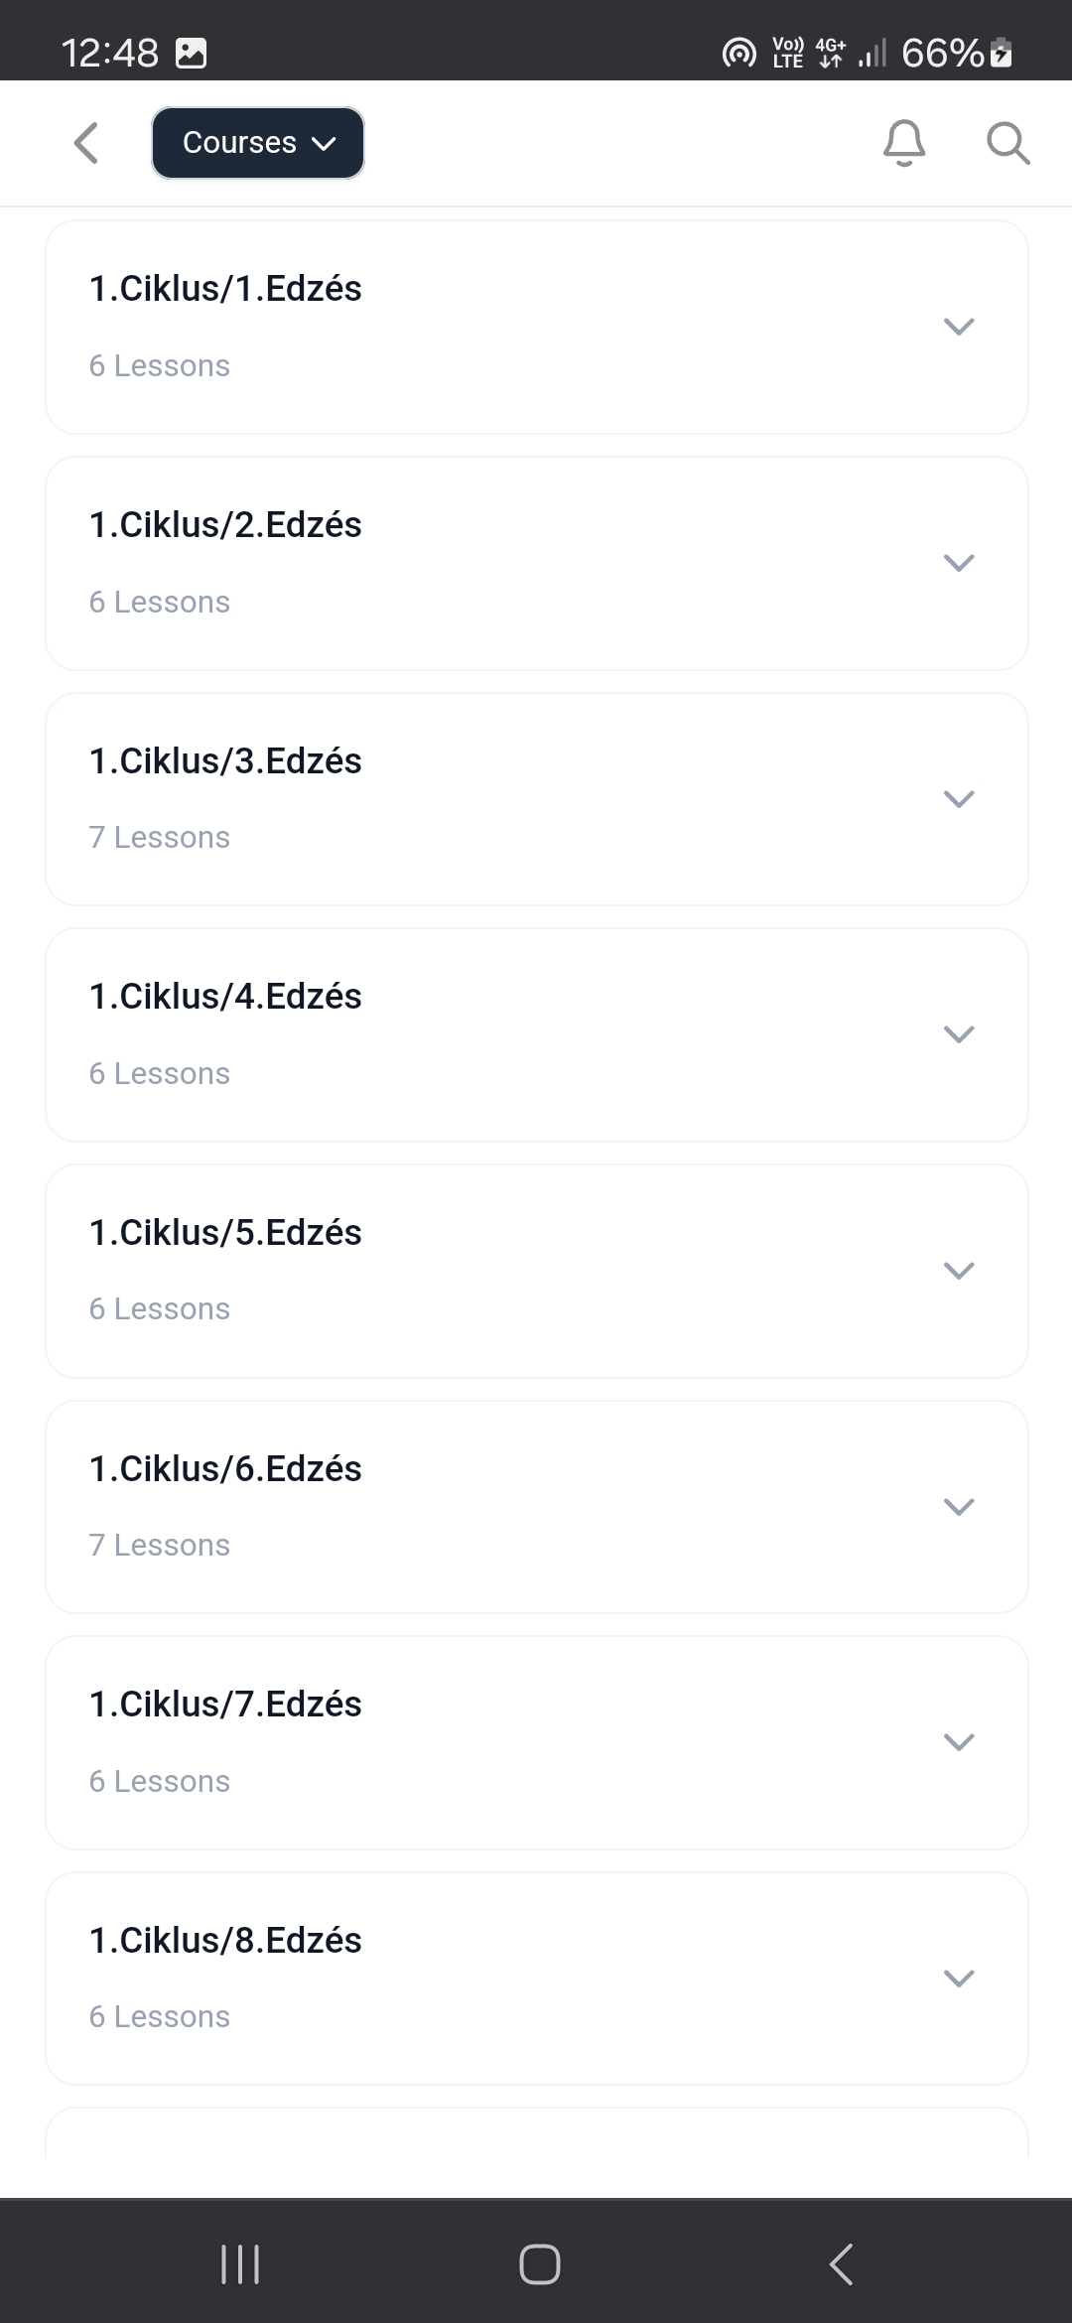Expand 1.Ciklus/7.Edzés chevron
1072x2323 pixels.
pyautogui.click(x=958, y=1742)
